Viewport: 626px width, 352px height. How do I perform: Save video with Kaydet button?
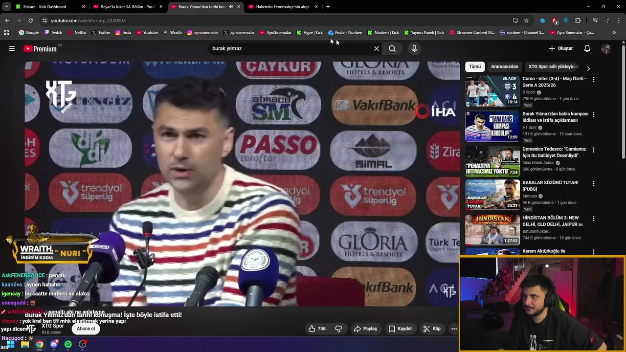[400, 329]
